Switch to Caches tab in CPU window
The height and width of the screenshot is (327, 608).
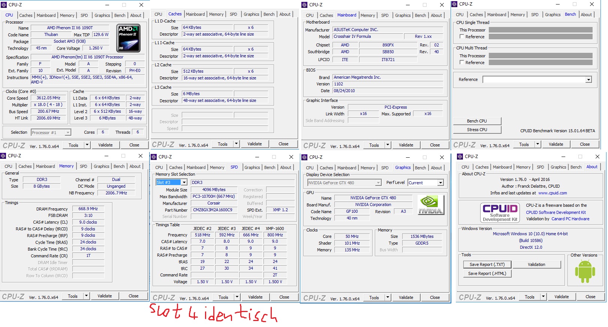pos(26,15)
